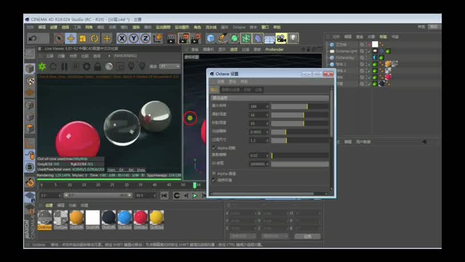Toggle Alpha shadows checkbox
This screenshot has height=262, width=465.
click(x=214, y=148)
